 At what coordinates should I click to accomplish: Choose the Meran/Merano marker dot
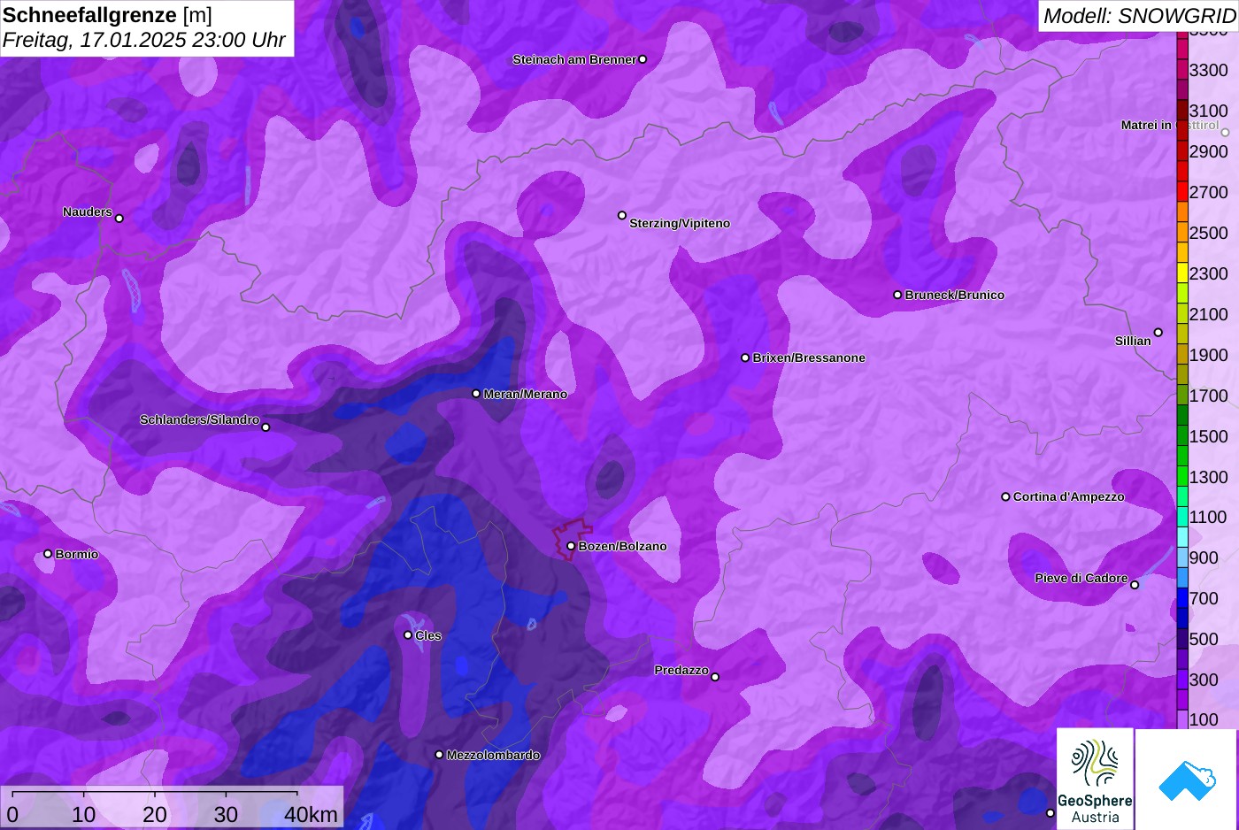point(476,394)
